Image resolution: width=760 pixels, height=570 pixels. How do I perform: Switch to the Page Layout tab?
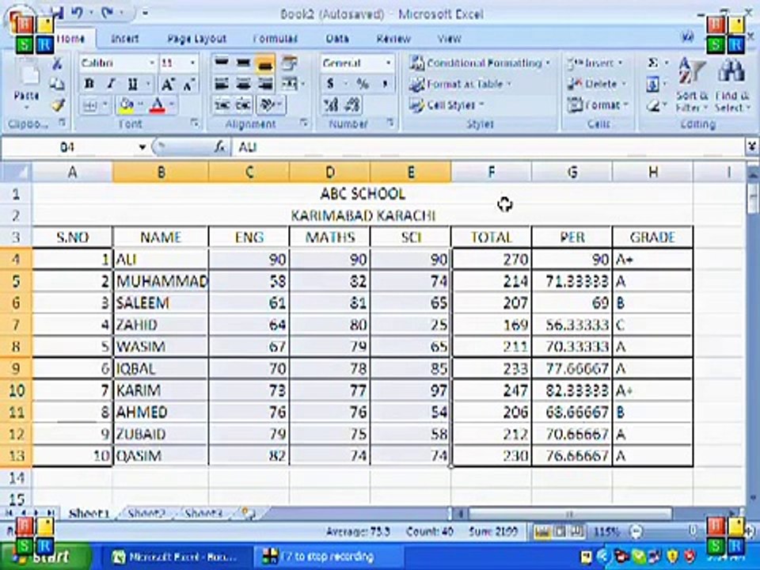coord(197,39)
